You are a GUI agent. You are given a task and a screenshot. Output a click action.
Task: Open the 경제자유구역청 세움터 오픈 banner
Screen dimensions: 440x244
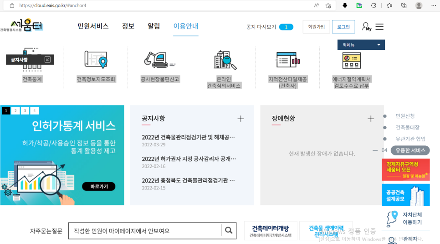coord(406,169)
